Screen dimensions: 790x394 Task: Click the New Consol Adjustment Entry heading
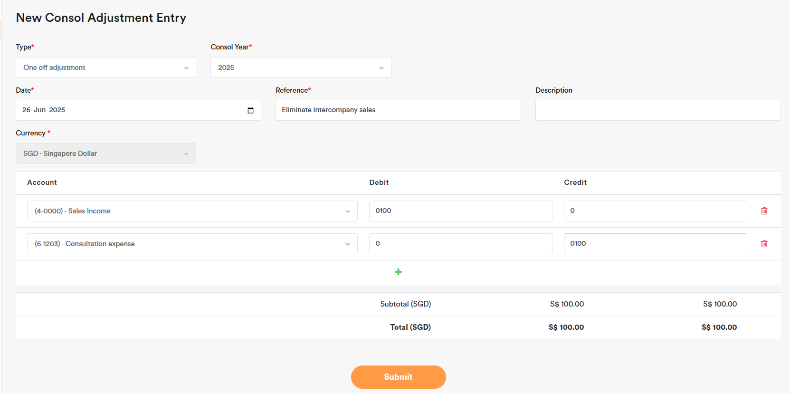point(101,18)
